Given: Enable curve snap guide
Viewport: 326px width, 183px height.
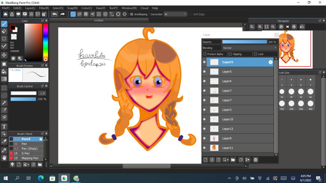Looking at the screenshot, I should (112, 14).
